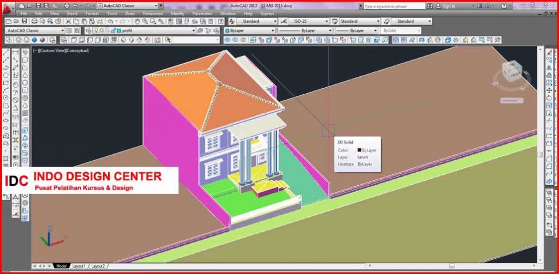The width and height of the screenshot is (559, 274).
Task: Open Layer Properties Manager icon
Action: pos(88,31)
